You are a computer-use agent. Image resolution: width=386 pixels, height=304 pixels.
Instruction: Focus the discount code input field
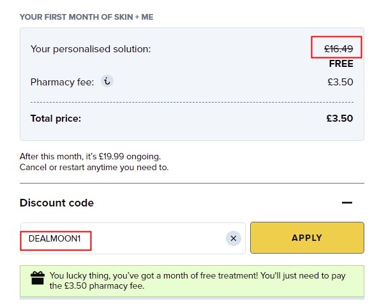pos(133,238)
